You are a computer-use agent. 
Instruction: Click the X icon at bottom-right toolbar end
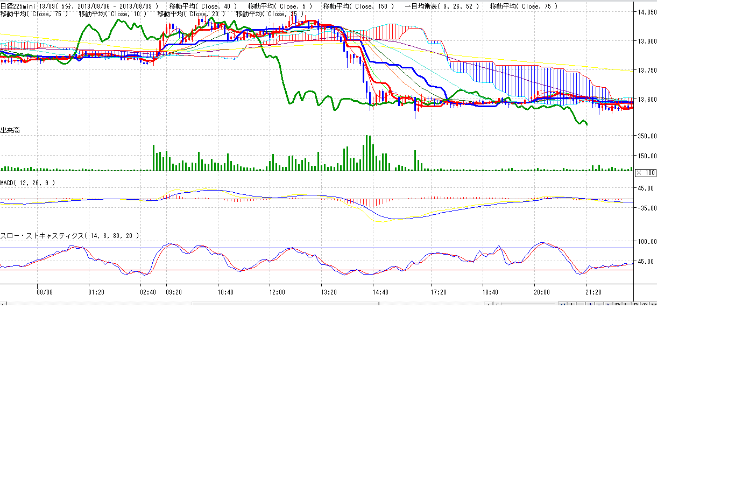coord(653,305)
